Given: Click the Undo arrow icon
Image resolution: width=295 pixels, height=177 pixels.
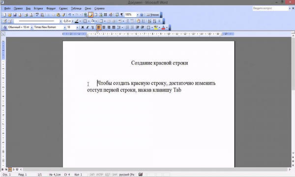Looking at the screenshot, I should [70, 15].
